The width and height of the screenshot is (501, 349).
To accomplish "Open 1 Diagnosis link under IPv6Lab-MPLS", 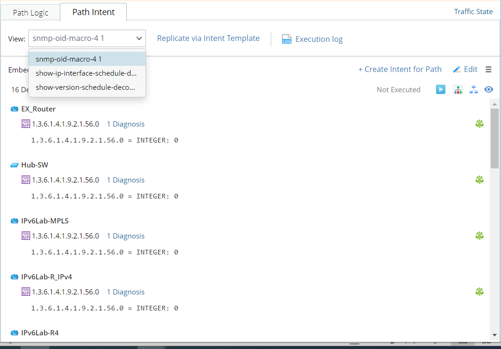I will [126, 236].
